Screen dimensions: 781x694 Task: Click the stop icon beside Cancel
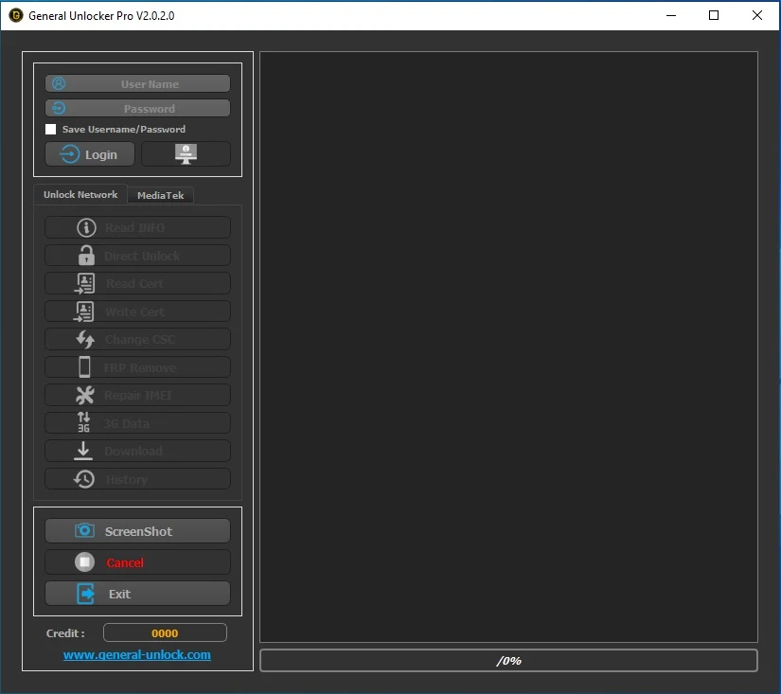84,562
